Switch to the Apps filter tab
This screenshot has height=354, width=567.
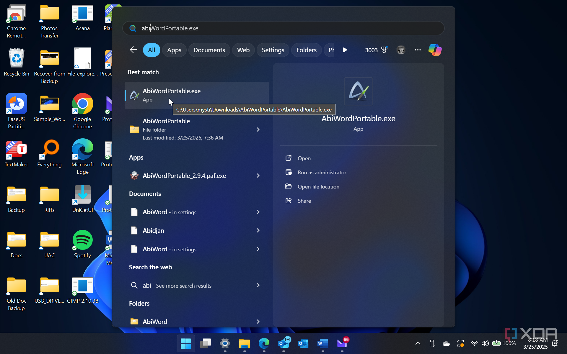pos(174,50)
